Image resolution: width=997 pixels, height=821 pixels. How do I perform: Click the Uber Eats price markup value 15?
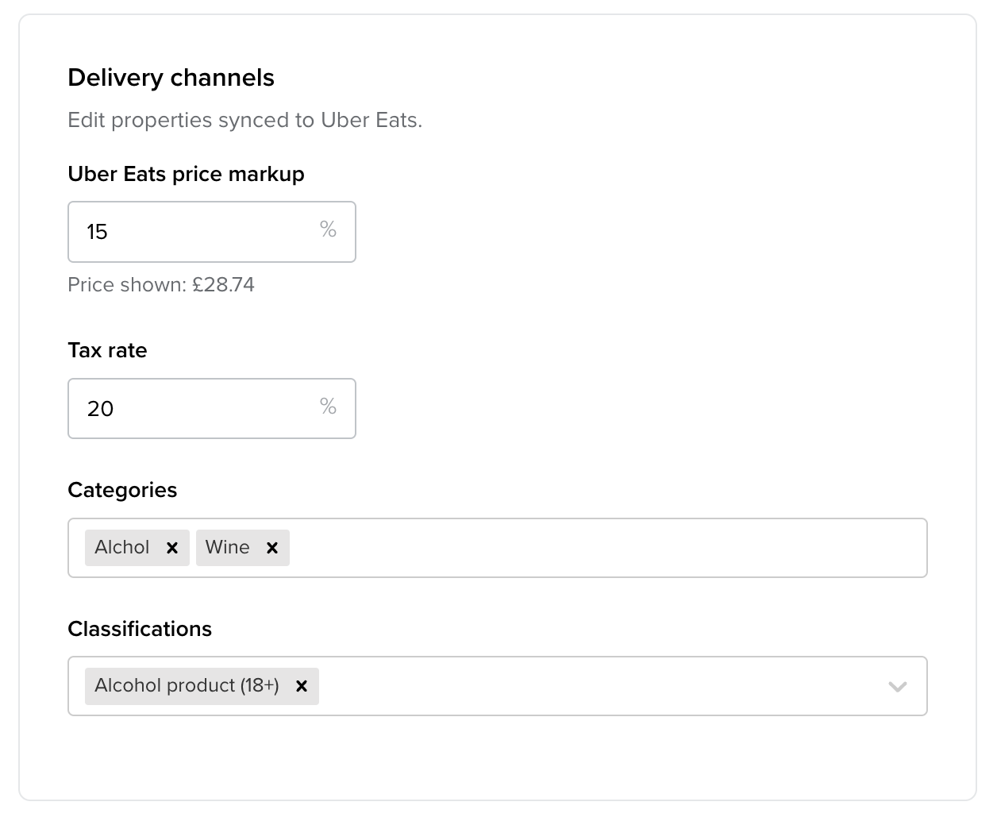click(x=98, y=232)
